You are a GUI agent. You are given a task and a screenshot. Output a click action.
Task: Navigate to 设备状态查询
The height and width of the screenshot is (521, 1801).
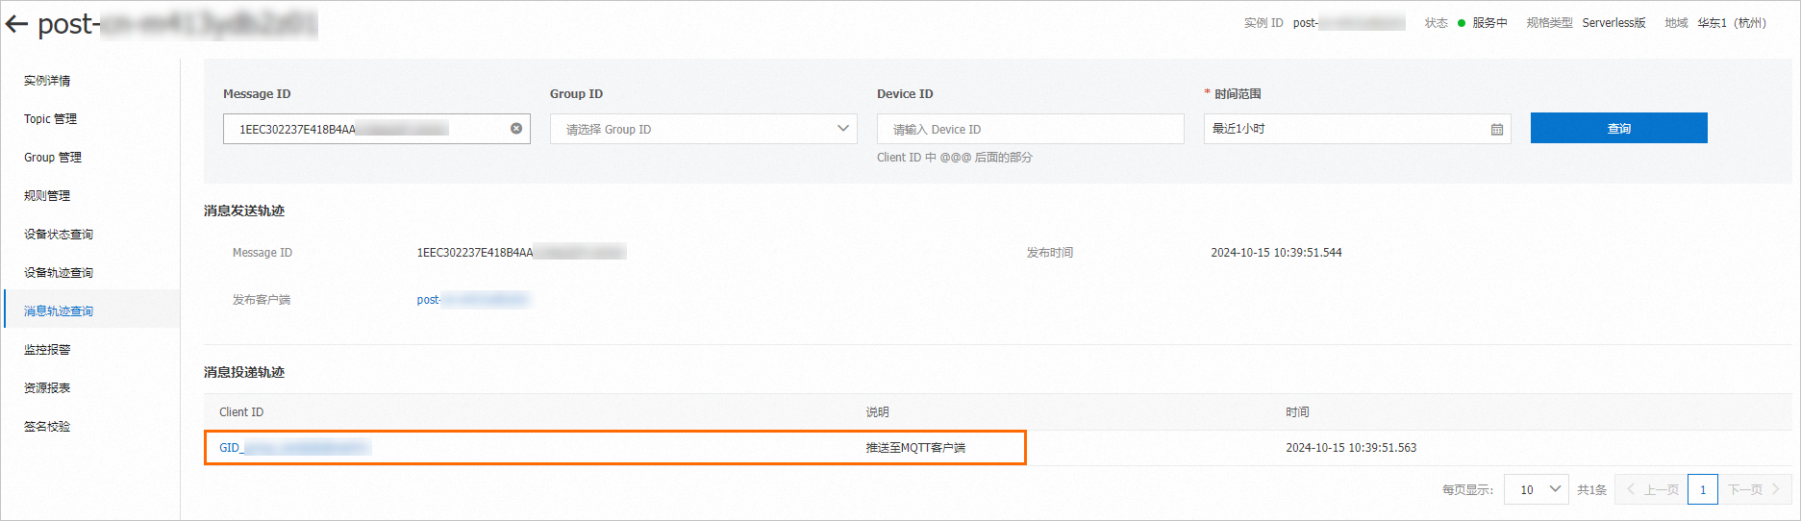pyautogui.click(x=59, y=235)
